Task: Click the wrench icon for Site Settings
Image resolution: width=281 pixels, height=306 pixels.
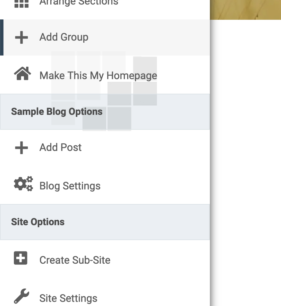Action: click(22, 296)
